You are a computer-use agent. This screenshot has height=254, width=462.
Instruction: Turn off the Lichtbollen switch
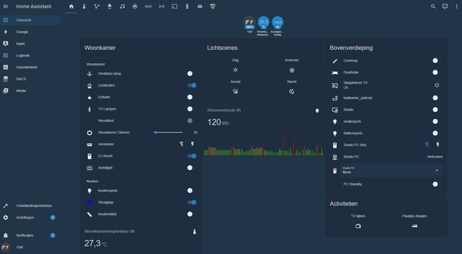pyautogui.click(x=192, y=85)
